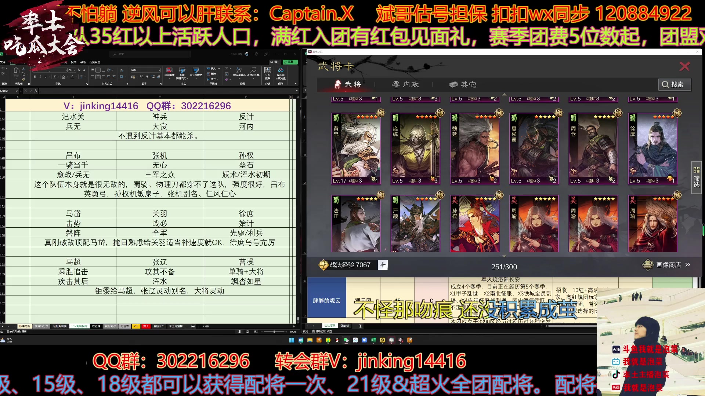This screenshot has width=705, height=396.
Task: Expand the Excel name box dropdown
Action: tap(17, 91)
